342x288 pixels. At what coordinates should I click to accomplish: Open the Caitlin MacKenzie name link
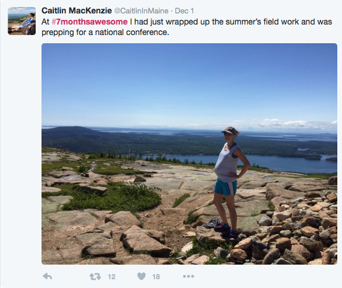(x=77, y=11)
